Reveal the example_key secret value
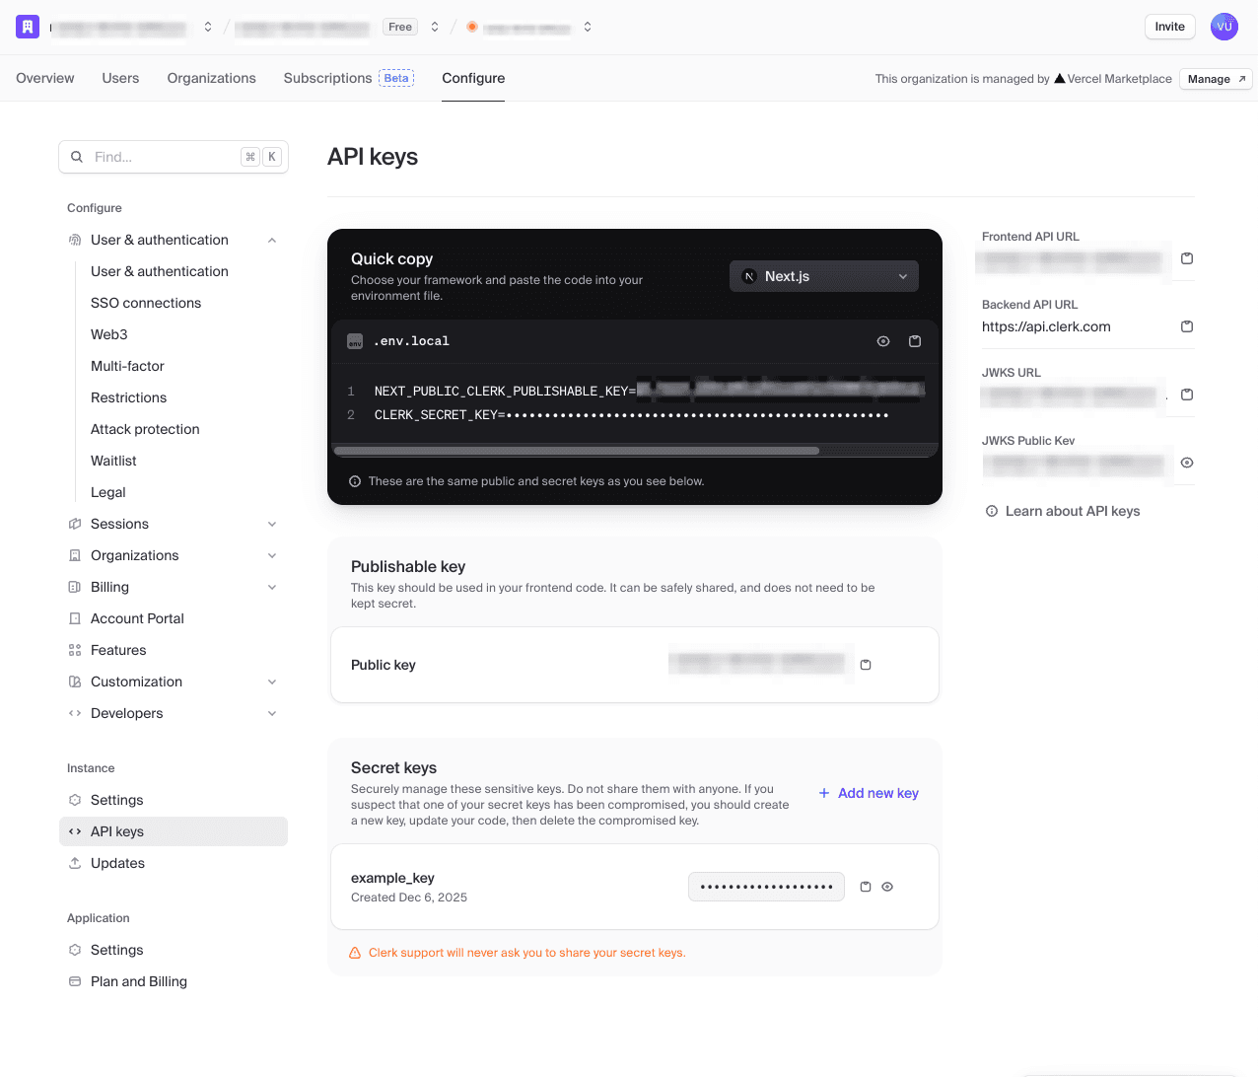This screenshot has height=1077, width=1258. coord(887,887)
